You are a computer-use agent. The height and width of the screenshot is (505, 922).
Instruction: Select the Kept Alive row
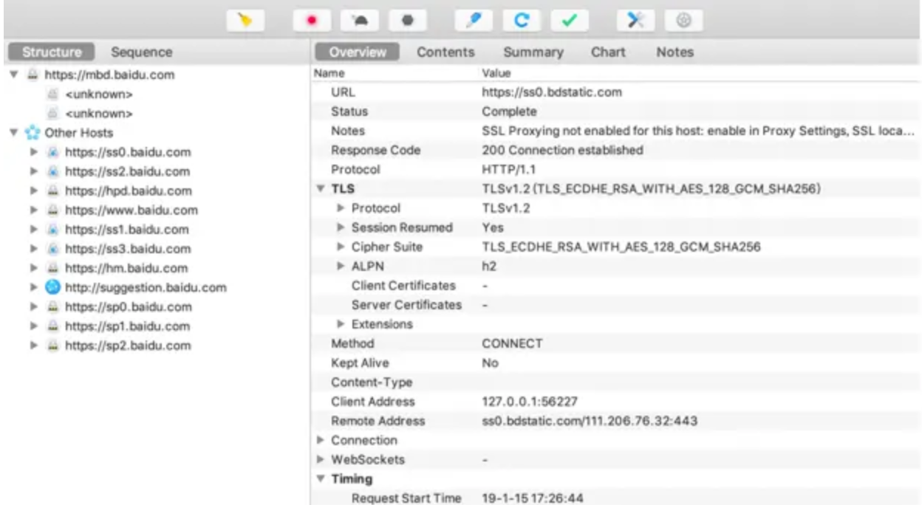pos(617,363)
